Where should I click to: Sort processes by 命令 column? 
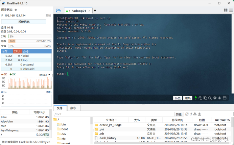[x=37, y=51]
